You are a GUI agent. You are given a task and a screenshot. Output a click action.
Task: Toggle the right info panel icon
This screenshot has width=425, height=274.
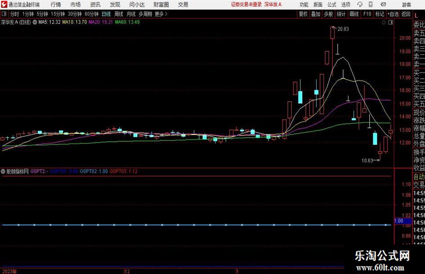[x=390, y=22]
